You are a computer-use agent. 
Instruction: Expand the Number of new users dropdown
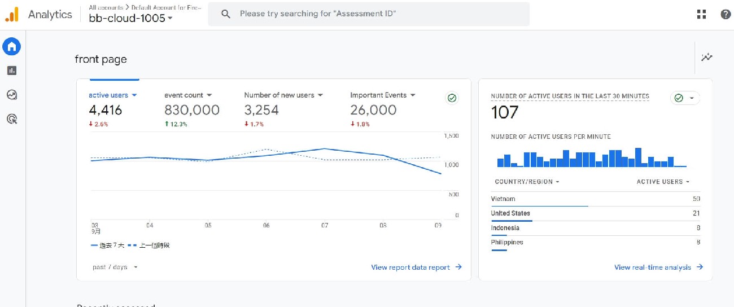point(320,95)
